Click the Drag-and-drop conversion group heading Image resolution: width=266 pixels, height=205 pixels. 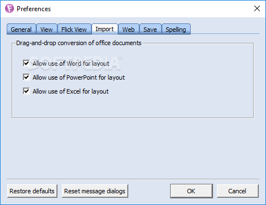coord(79,43)
